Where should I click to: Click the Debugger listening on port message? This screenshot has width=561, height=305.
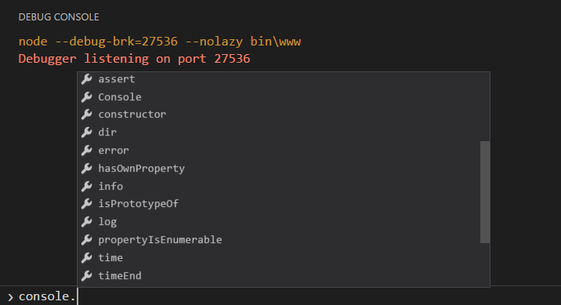134,59
